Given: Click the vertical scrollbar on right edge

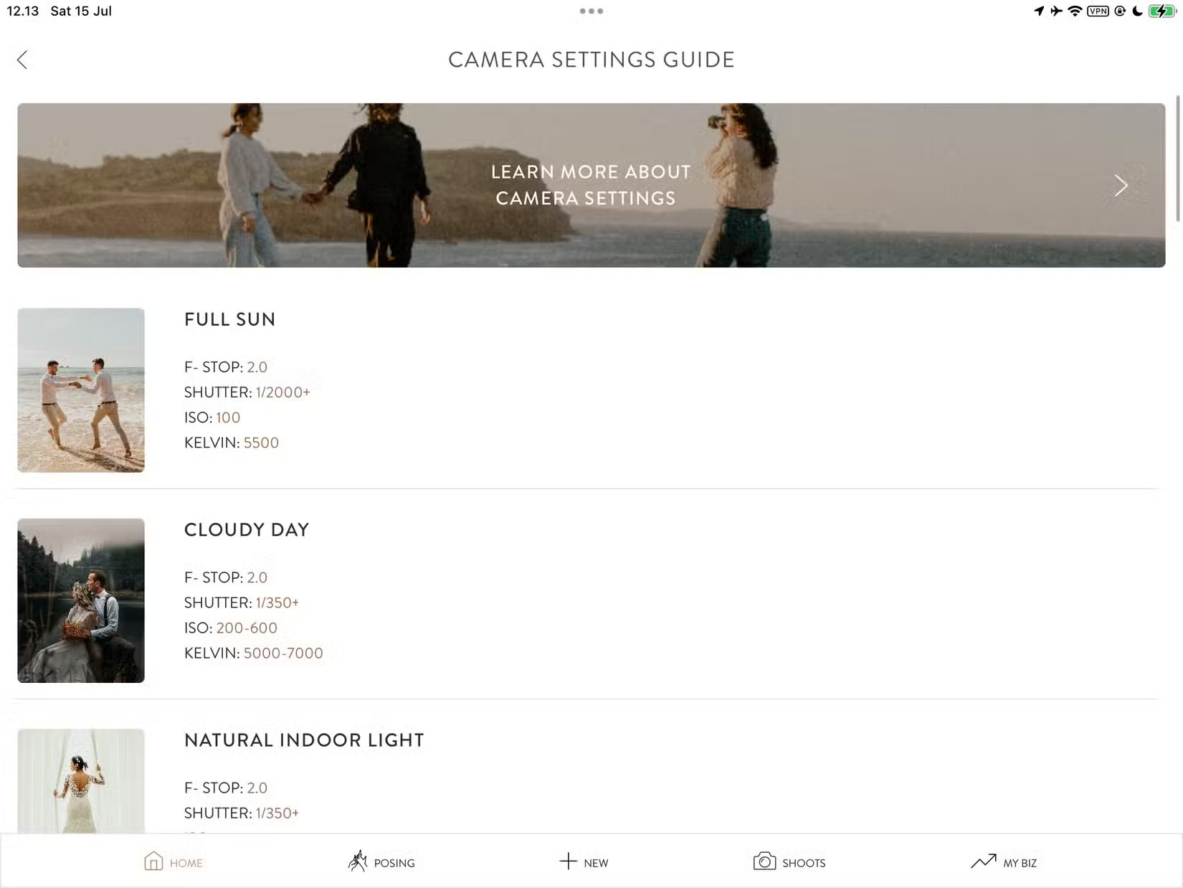Looking at the screenshot, I should 1177,158.
